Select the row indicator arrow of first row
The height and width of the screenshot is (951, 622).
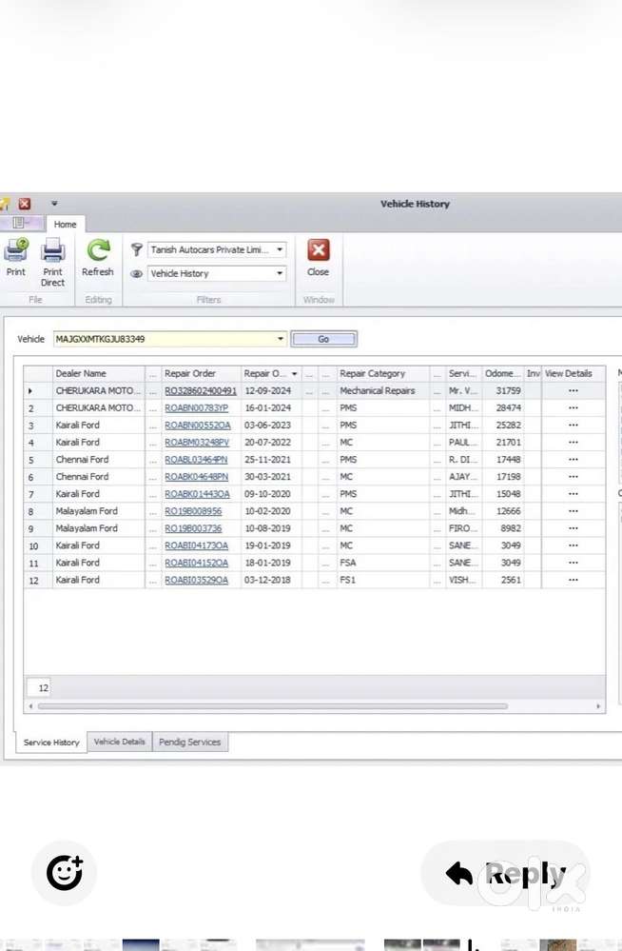click(x=31, y=391)
